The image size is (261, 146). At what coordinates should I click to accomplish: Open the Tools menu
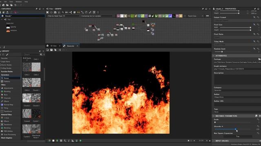coord(11,2)
